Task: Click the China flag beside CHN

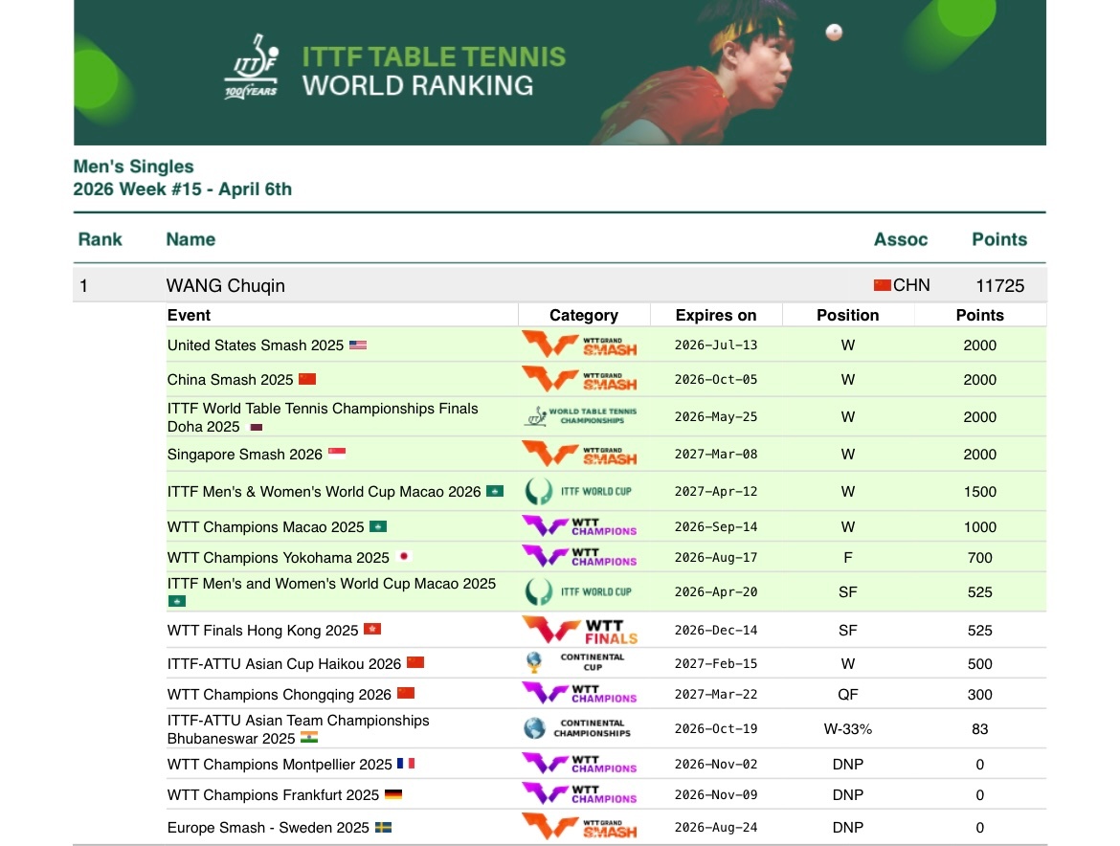Action: (883, 285)
